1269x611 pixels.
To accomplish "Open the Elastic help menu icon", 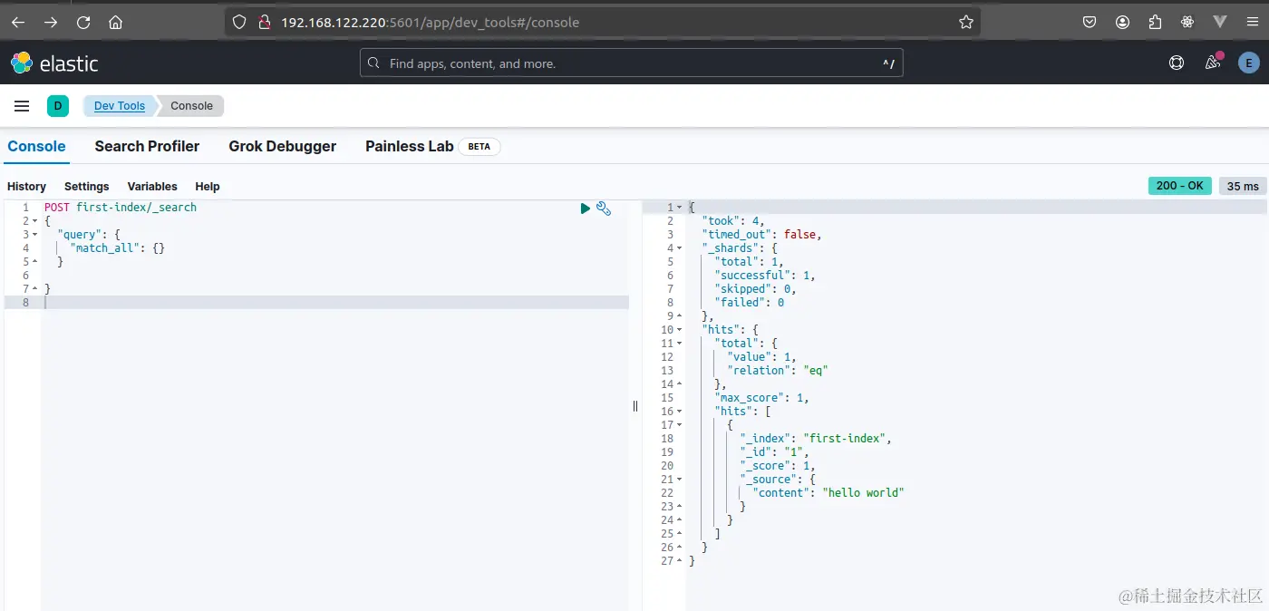I will click(1177, 63).
